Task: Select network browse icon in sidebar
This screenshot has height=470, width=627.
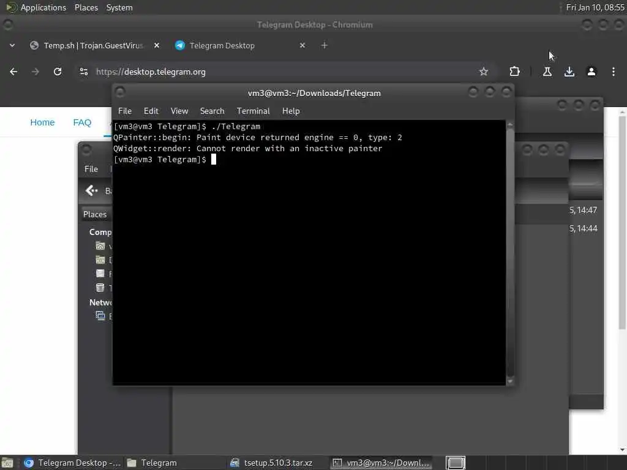Action: pyautogui.click(x=100, y=316)
